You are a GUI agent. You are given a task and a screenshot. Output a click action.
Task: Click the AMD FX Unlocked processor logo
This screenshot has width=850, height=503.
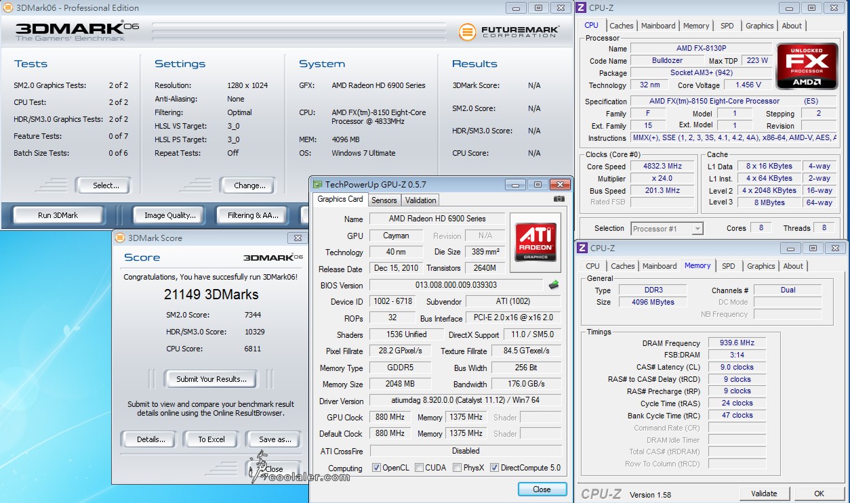[808, 66]
